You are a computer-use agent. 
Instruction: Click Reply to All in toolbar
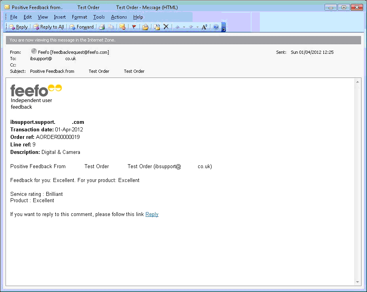tap(48, 27)
